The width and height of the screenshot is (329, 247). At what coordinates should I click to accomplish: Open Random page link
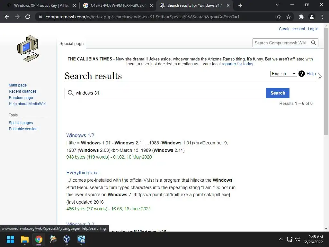21,98
